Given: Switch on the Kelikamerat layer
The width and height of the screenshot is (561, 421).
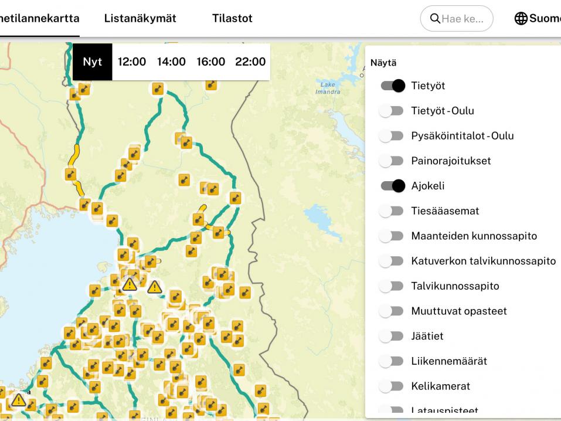Looking at the screenshot, I should coord(392,386).
